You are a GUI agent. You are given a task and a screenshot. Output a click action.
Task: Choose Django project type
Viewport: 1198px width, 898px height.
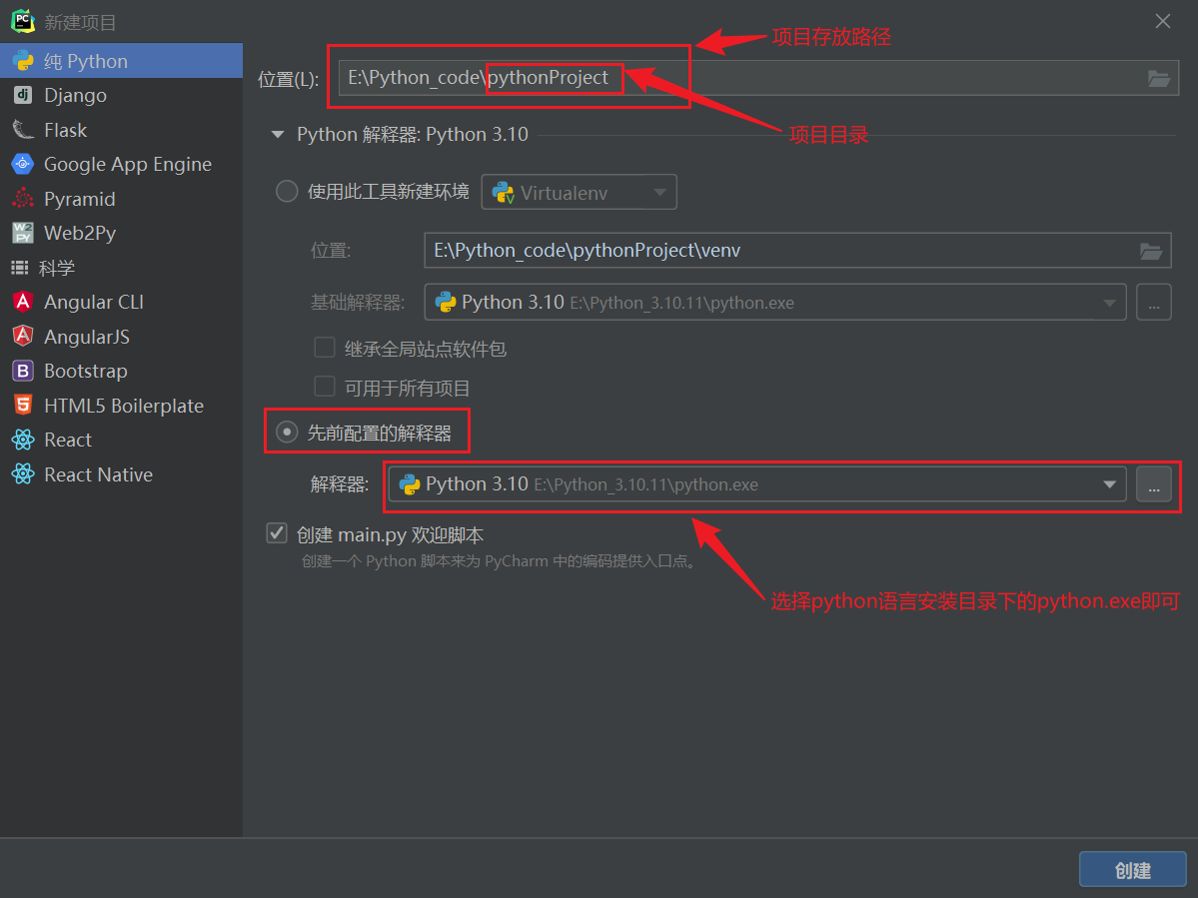click(122, 96)
